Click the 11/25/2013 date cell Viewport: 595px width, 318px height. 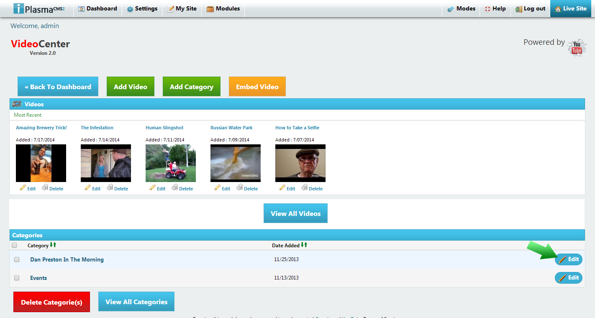(287, 259)
